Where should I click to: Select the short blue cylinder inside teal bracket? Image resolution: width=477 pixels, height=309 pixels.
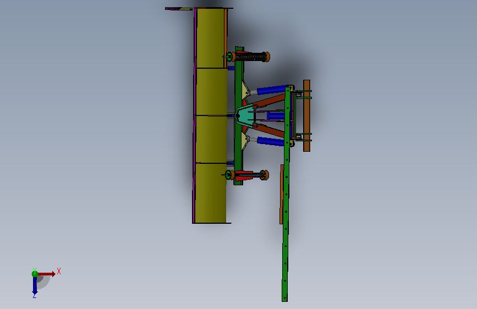click(x=276, y=115)
